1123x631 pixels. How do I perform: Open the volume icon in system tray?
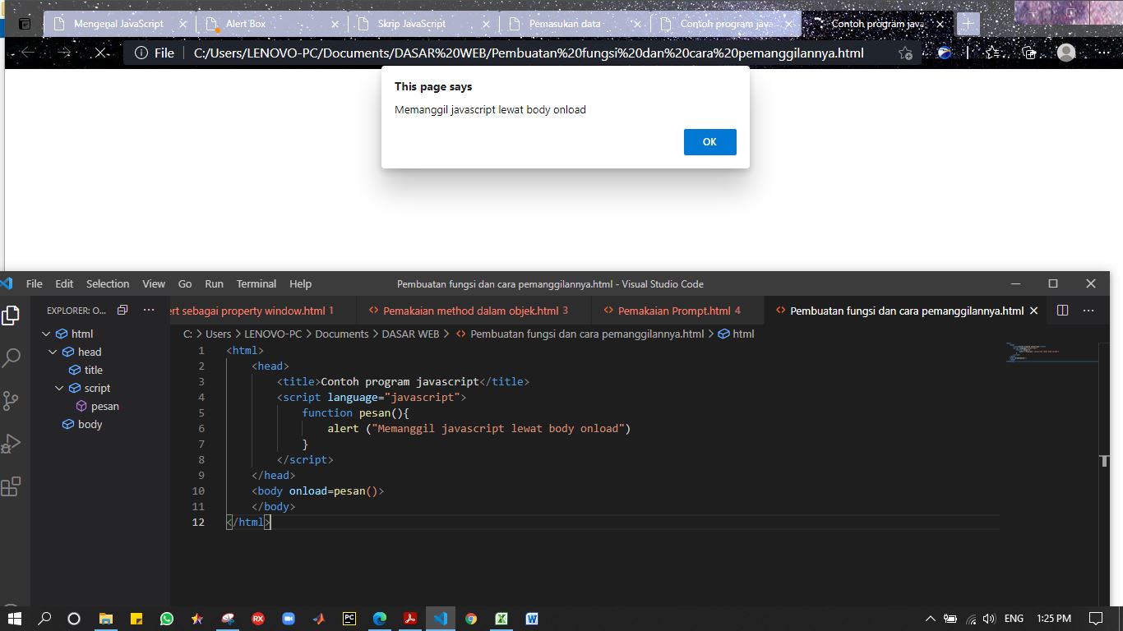[x=990, y=619]
